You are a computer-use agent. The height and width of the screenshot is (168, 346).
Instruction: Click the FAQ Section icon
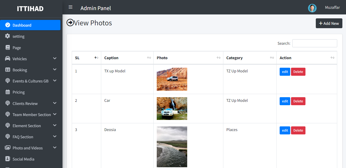8,137
